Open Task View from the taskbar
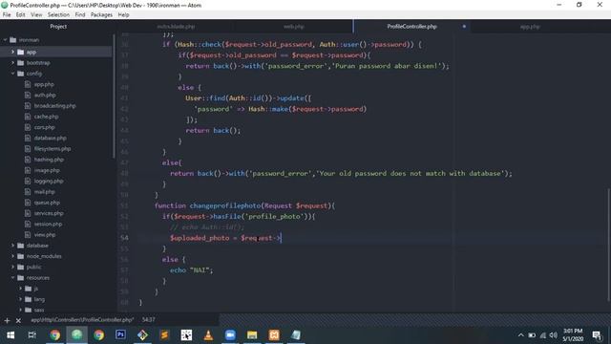The width and height of the screenshot is (611, 344). click(x=32, y=334)
